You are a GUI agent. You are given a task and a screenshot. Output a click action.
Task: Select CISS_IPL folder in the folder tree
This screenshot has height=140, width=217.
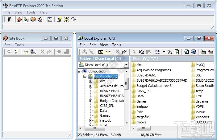coord(107,106)
